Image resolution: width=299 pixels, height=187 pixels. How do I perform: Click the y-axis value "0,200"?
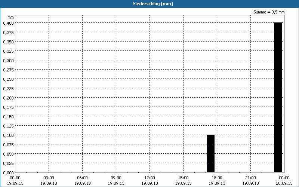pos(8,98)
